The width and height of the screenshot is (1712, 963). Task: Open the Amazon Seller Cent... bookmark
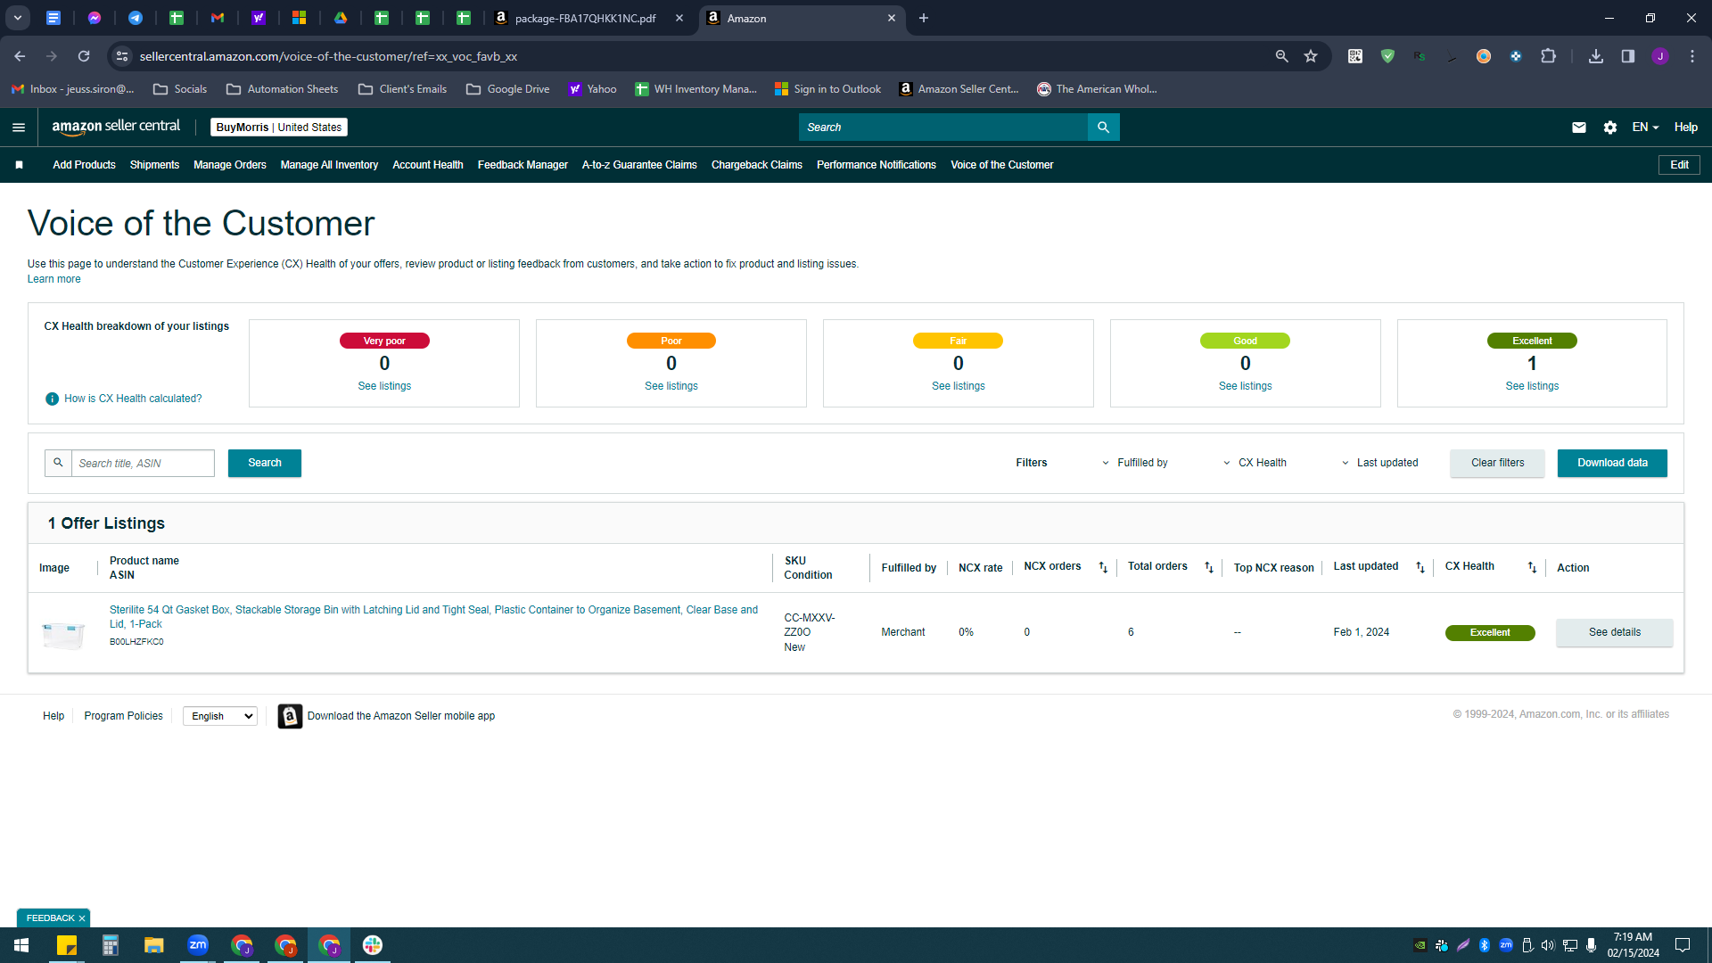click(x=959, y=89)
